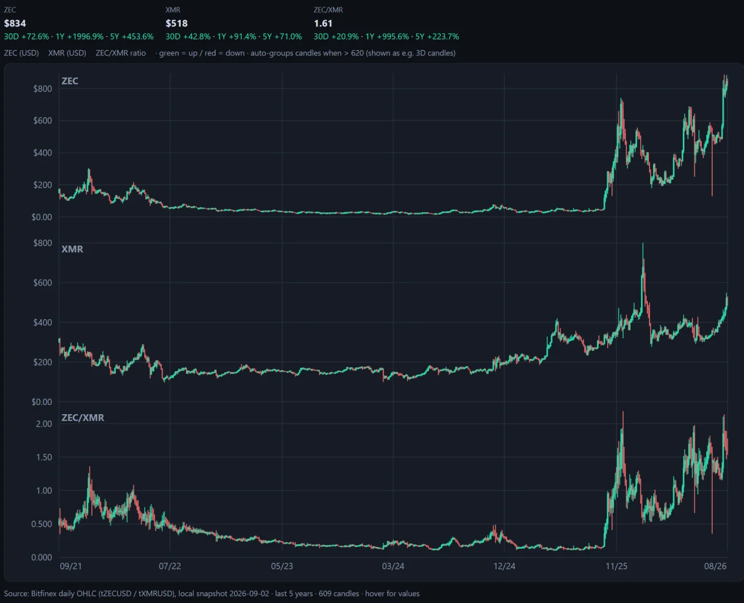
Task: Click the XMR title inside the middle chart
Action: click(x=72, y=249)
